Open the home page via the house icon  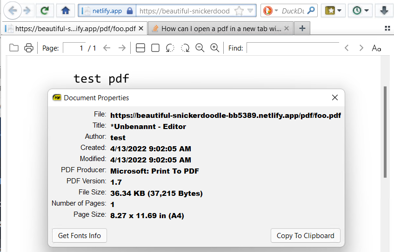coord(65,11)
